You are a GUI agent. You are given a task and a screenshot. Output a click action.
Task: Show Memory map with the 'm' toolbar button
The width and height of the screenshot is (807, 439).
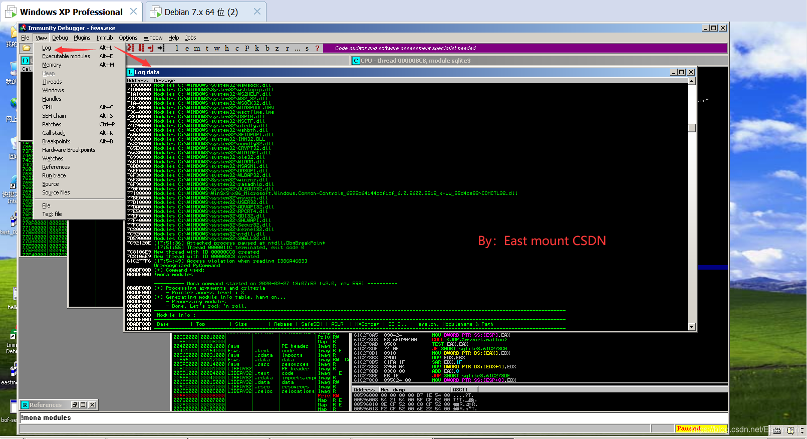[x=197, y=48]
